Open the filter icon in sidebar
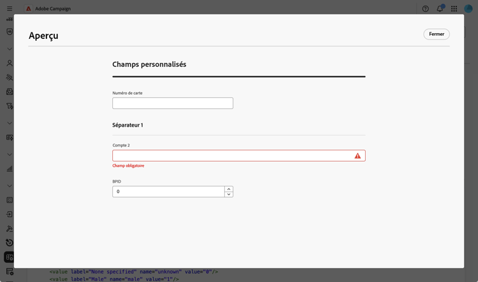478x282 pixels. tap(10, 106)
